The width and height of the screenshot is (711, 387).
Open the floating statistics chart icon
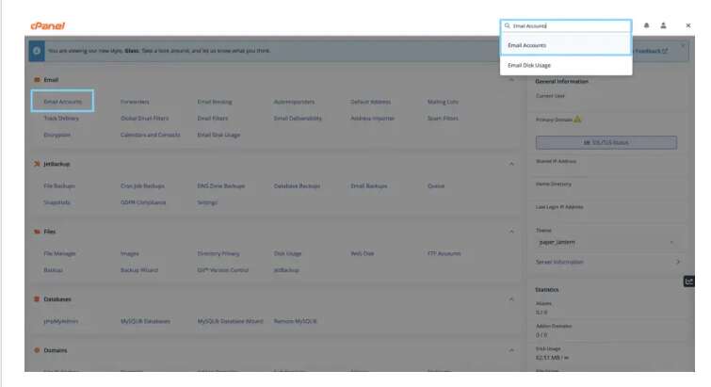click(x=688, y=281)
